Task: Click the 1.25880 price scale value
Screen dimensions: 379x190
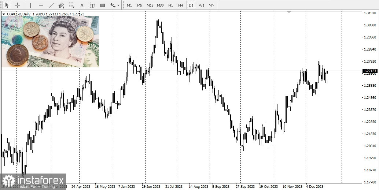Action: (x=369, y=85)
